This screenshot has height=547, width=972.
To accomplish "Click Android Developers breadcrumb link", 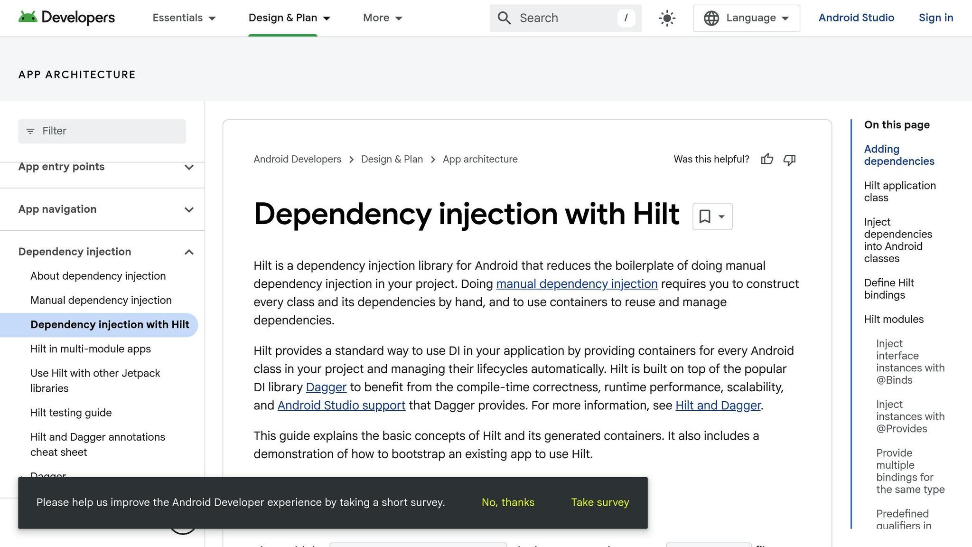I will coord(297,159).
